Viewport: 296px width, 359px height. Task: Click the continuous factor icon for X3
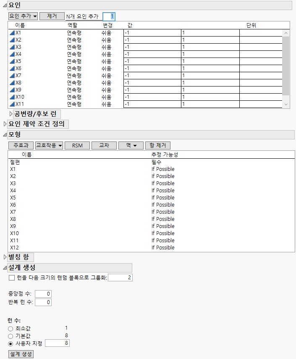click(x=12, y=47)
